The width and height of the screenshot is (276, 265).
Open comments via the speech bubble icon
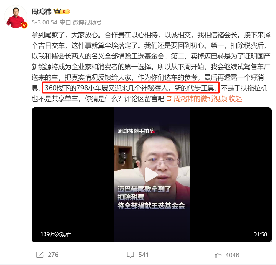[x=130, y=255]
